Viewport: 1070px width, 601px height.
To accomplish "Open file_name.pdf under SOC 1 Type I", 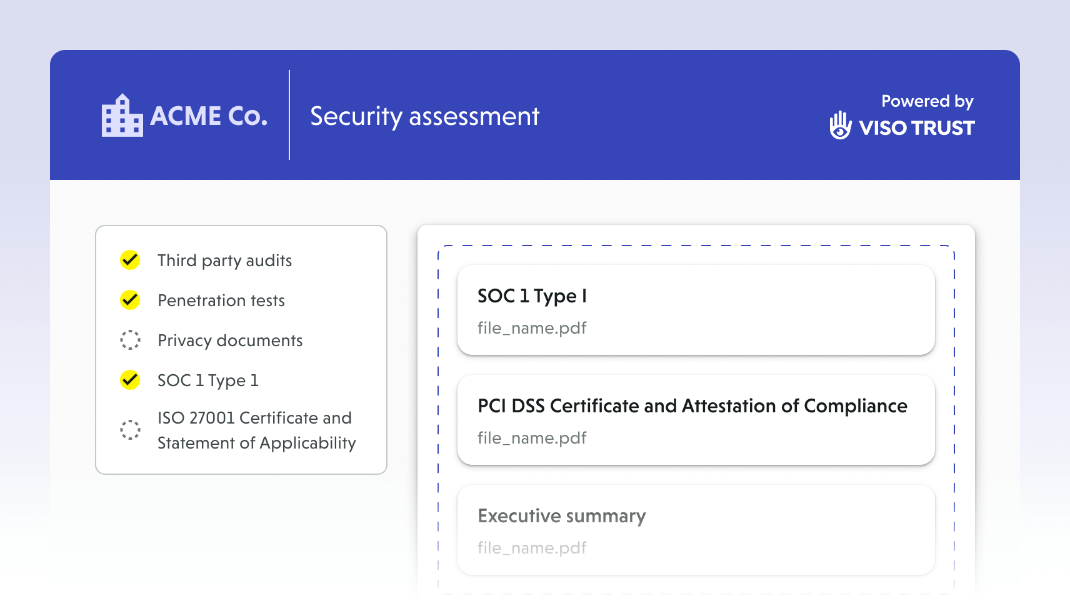I will pos(532,328).
